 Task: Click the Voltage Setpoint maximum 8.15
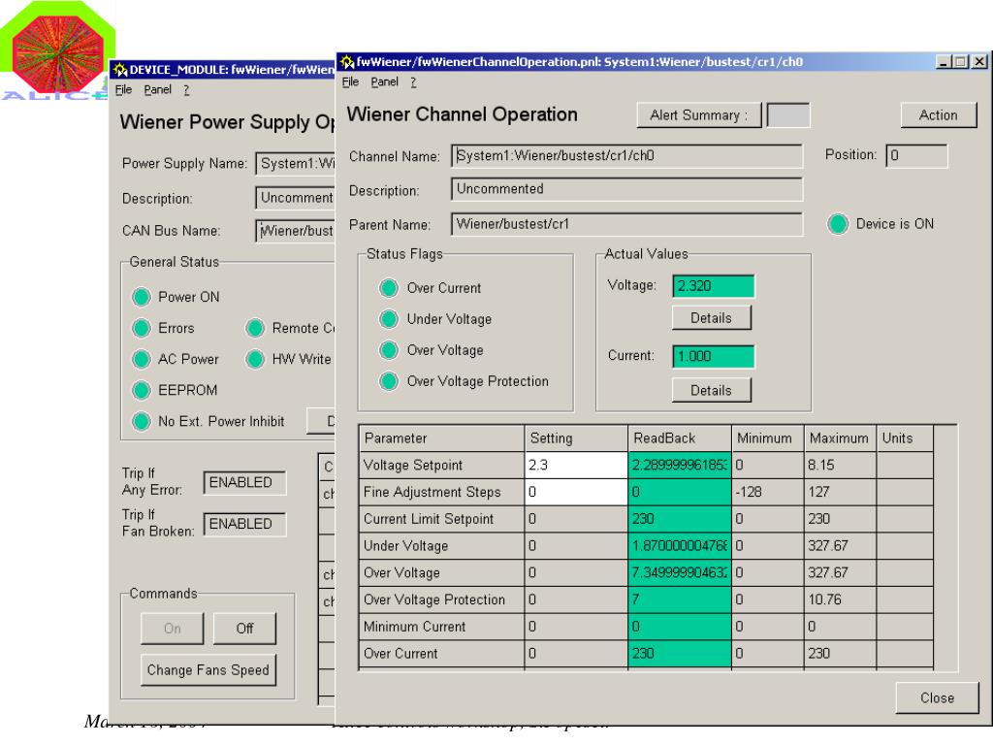point(839,465)
